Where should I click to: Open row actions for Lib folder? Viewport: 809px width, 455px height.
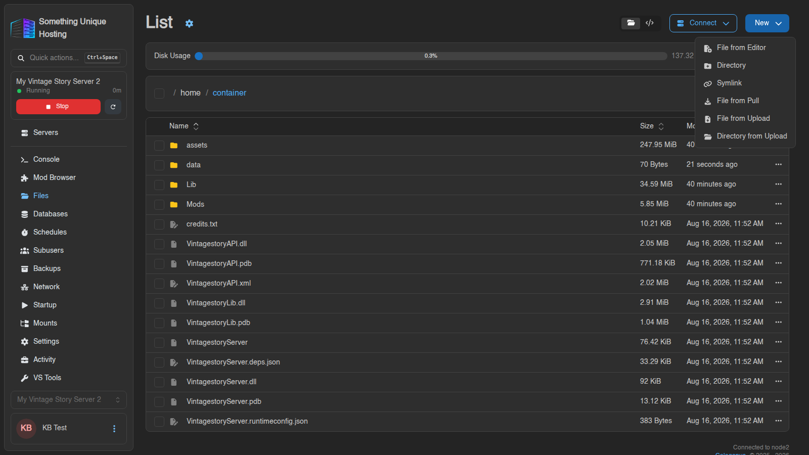pyautogui.click(x=778, y=184)
